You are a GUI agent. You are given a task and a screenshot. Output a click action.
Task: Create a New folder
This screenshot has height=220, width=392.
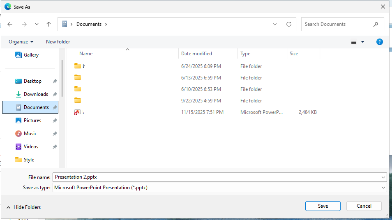pos(58,42)
